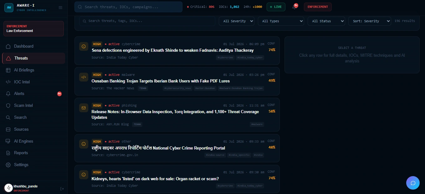
Task: Click the Threats triangle warning icon
Action: [8, 58]
